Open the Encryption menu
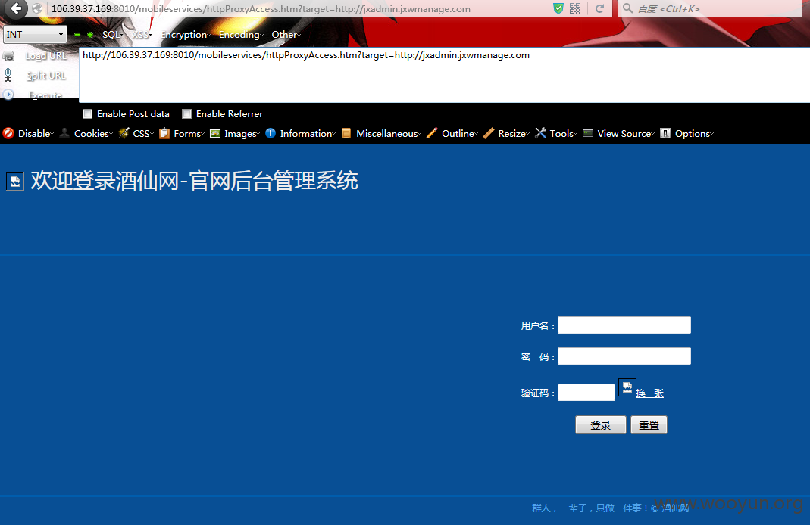Viewport: 810px width, 525px height. pos(186,35)
